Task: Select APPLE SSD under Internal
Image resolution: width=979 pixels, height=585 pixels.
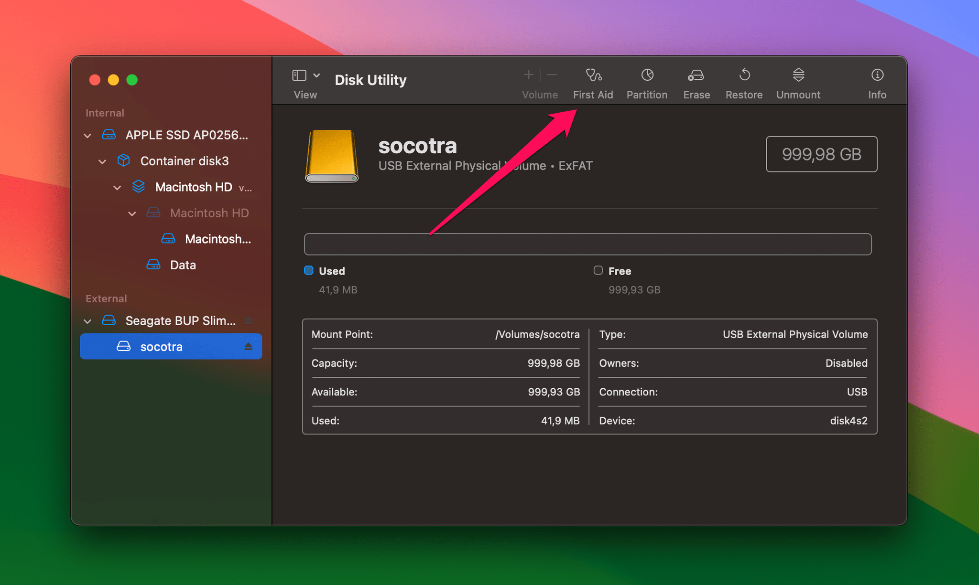Action: [186, 135]
